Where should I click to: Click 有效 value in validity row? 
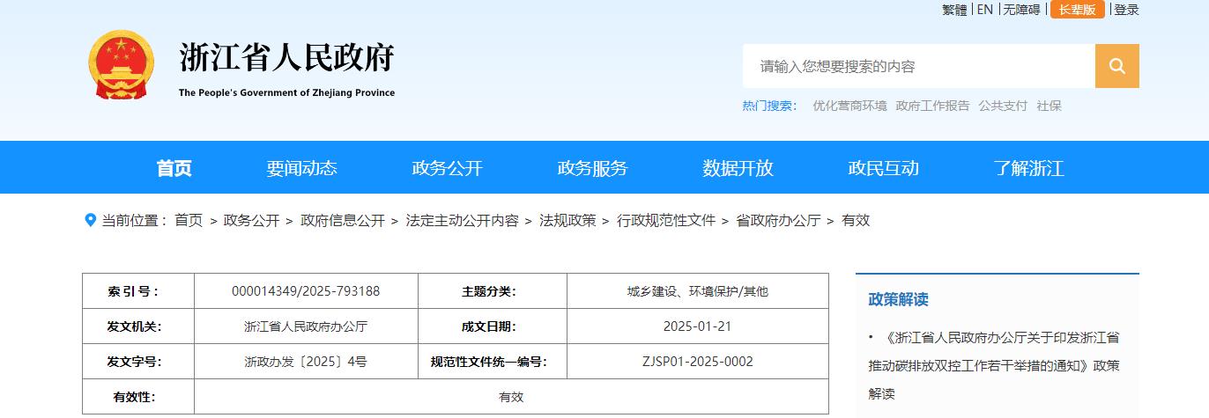click(511, 397)
